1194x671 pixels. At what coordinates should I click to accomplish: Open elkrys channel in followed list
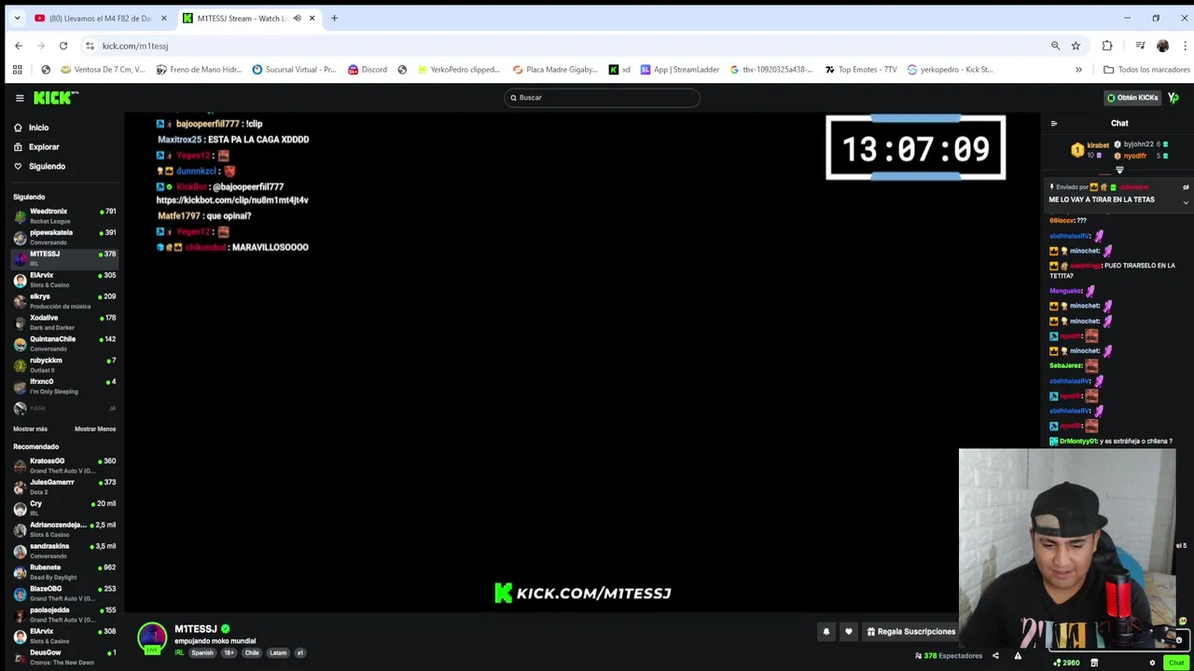pyautogui.click(x=64, y=301)
